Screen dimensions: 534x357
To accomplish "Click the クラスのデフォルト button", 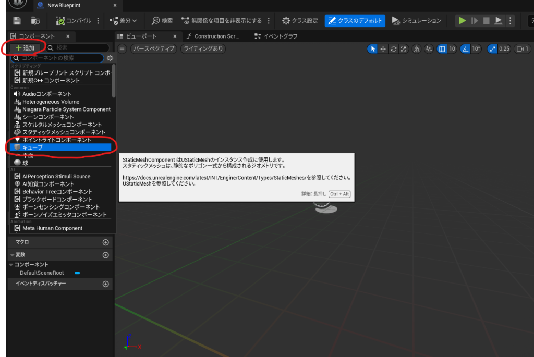I will (x=355, y=21).
